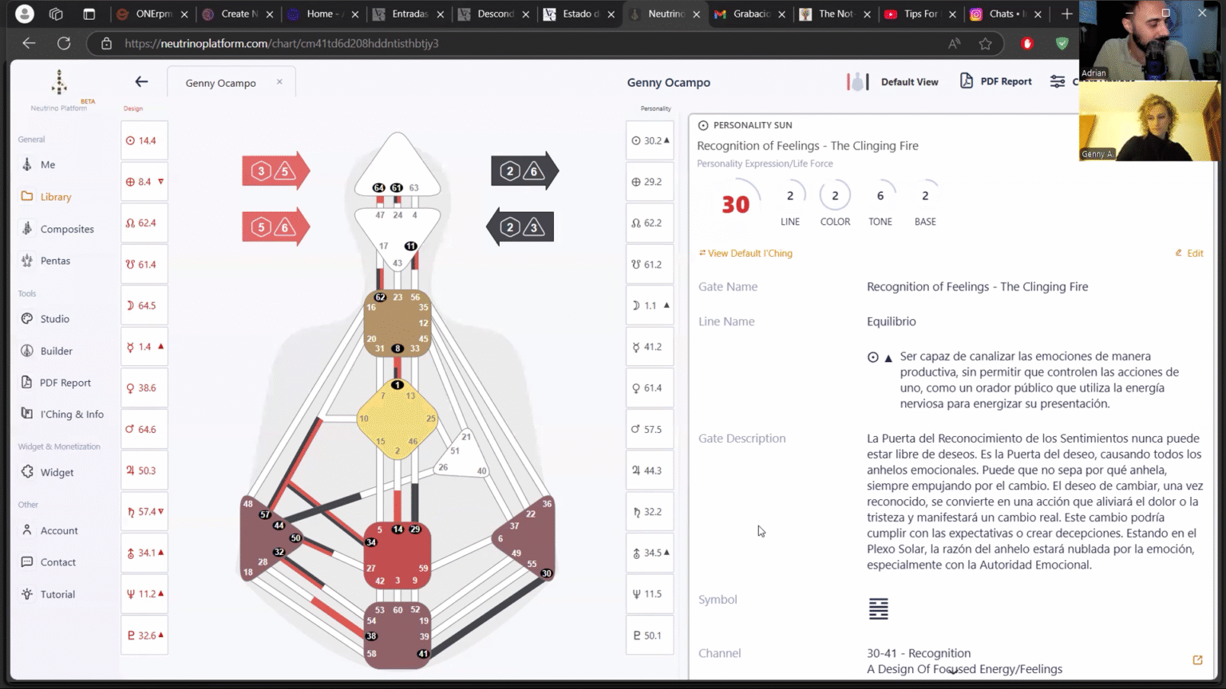Open Pentas in the sidebar

[55, 261]
